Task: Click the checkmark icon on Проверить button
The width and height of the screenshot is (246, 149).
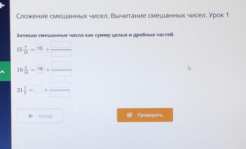Action: tap(130, 115)
